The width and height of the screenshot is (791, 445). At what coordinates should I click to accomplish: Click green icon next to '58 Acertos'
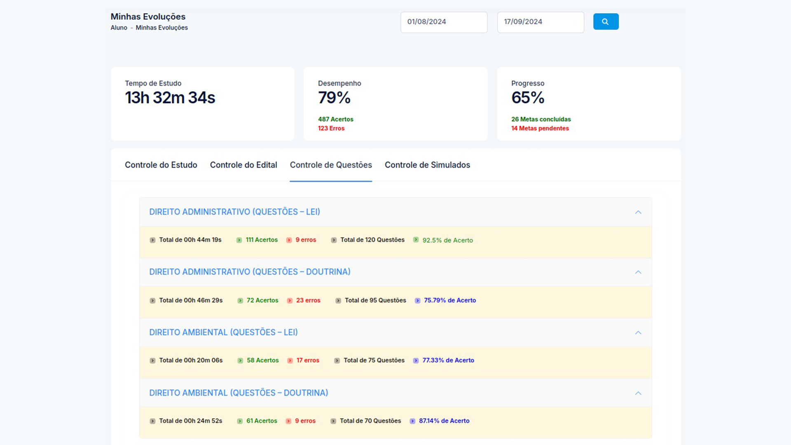[240, 361]
